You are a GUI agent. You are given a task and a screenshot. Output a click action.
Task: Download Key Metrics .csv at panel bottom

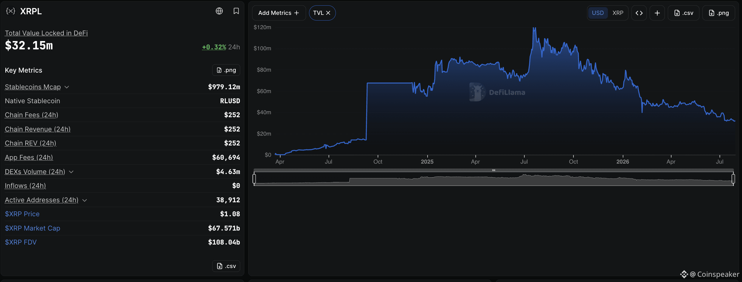pyautogui.click(x=226, y=266)
